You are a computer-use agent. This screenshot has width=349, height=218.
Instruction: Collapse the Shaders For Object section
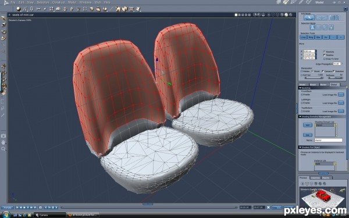pos(300,147)
